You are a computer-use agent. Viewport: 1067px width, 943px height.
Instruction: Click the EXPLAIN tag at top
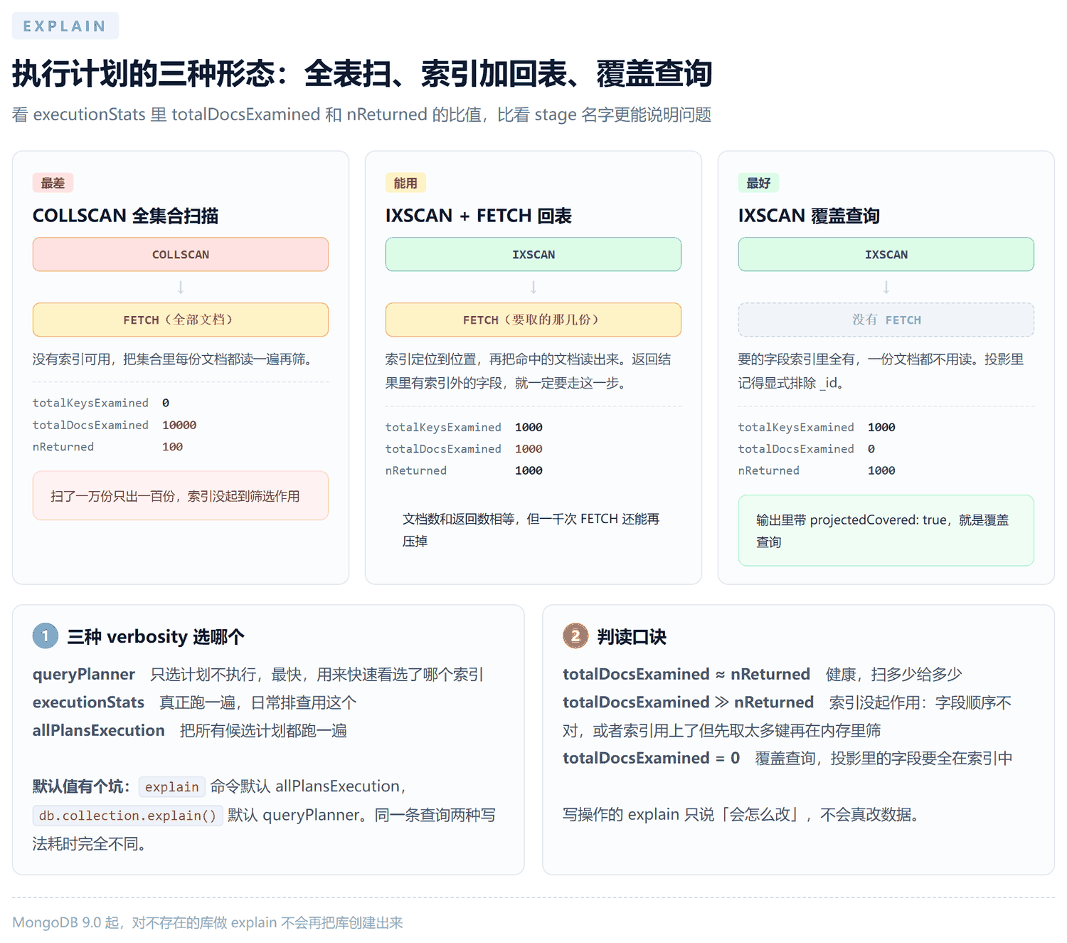65,26
